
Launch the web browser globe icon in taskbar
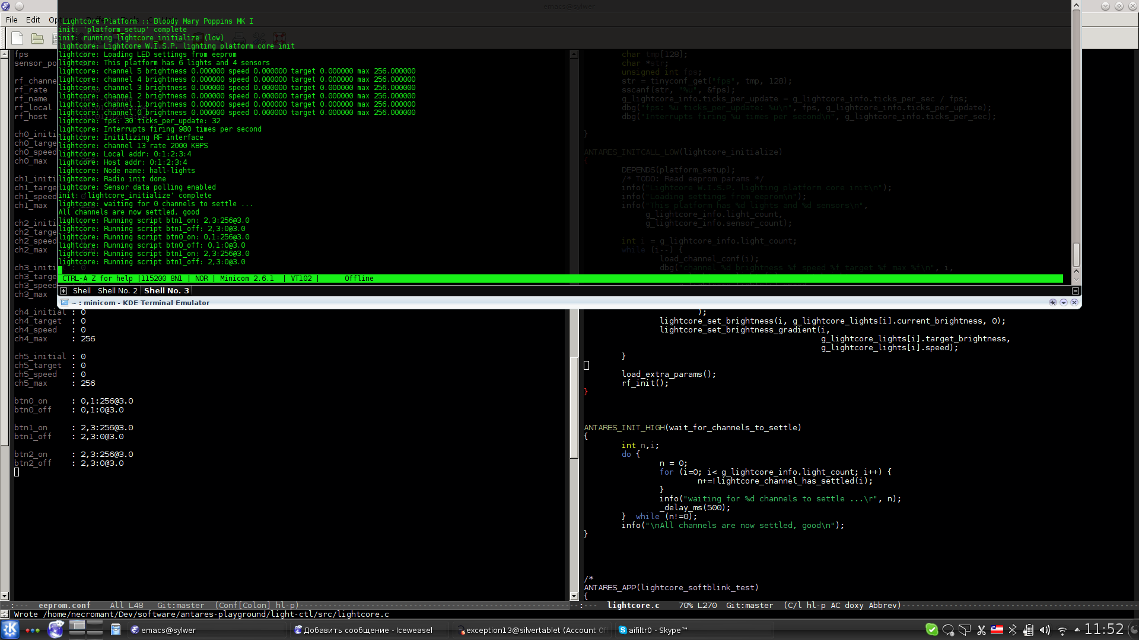tap(56, 629)
